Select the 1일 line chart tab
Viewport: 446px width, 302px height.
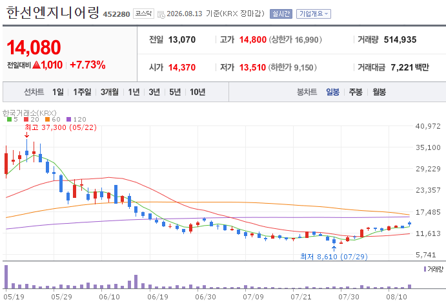pos(57,92)
